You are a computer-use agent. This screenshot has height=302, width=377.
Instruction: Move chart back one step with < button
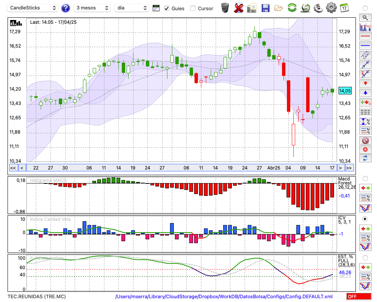point(22,168)
